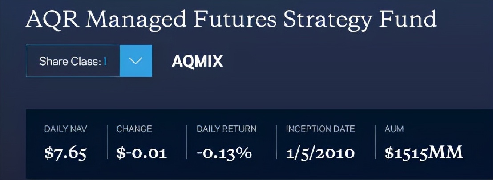Click the selected share class value I
493x180 pixels.
point(105,61)
